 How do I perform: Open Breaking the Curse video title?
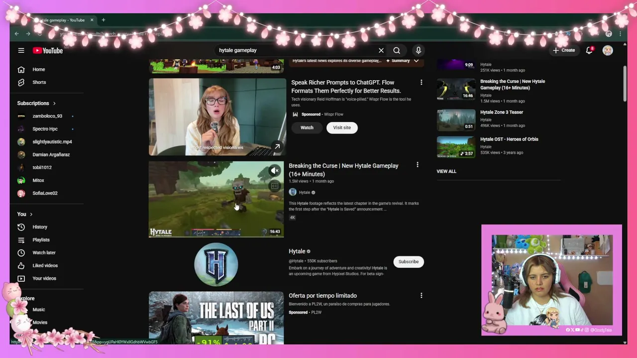pyautogui.click(x=343, y=170)
